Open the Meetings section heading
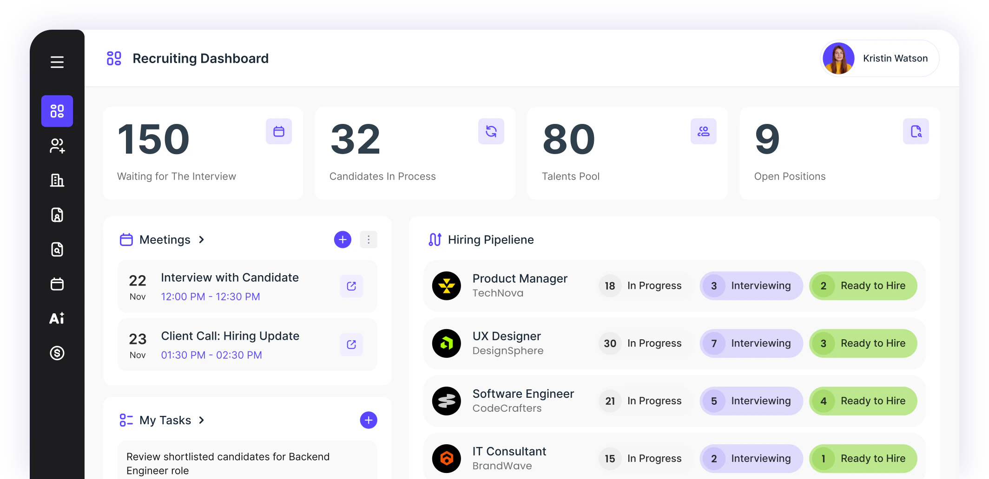Viewport: 989px width, 479px height. 165,239
